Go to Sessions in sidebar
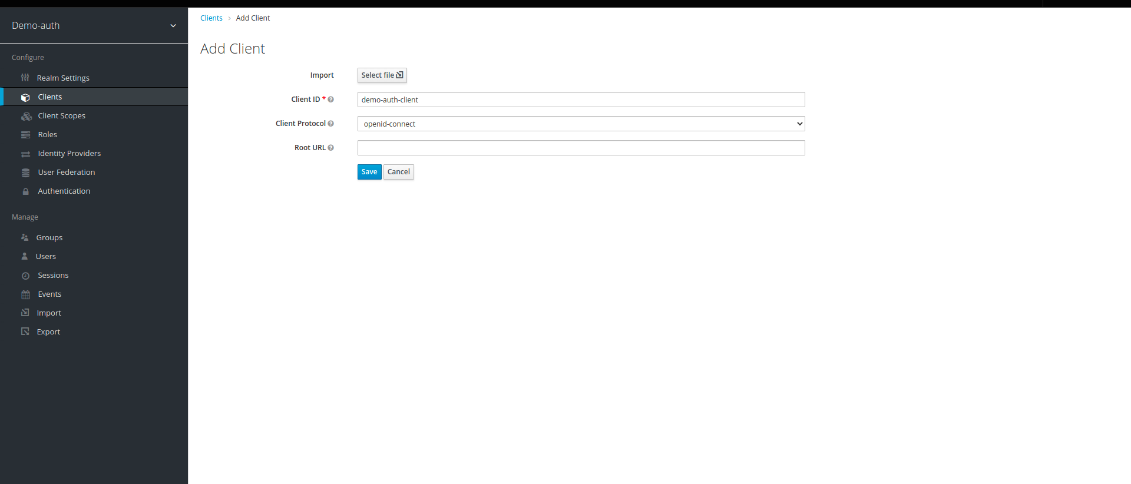The width and height of the screenshot is (1131, 484). [53, 276]
